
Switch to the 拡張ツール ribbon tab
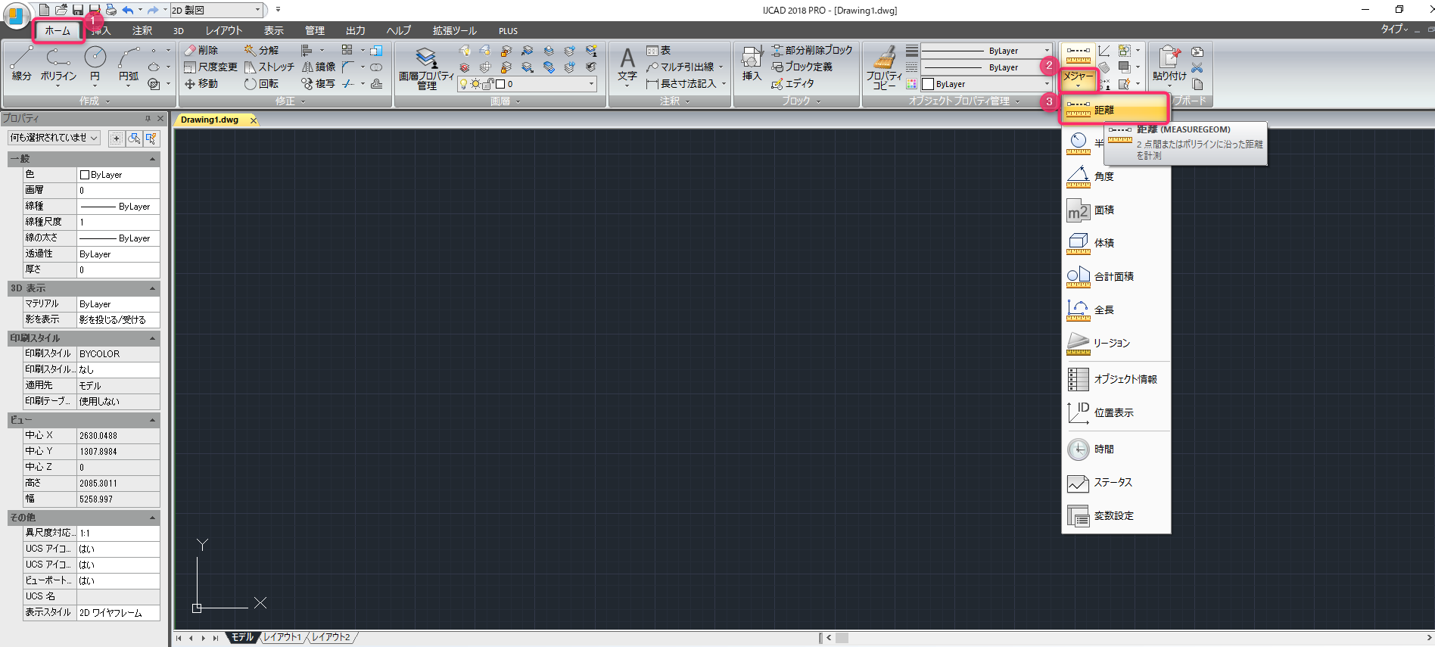tap(455, 30)
